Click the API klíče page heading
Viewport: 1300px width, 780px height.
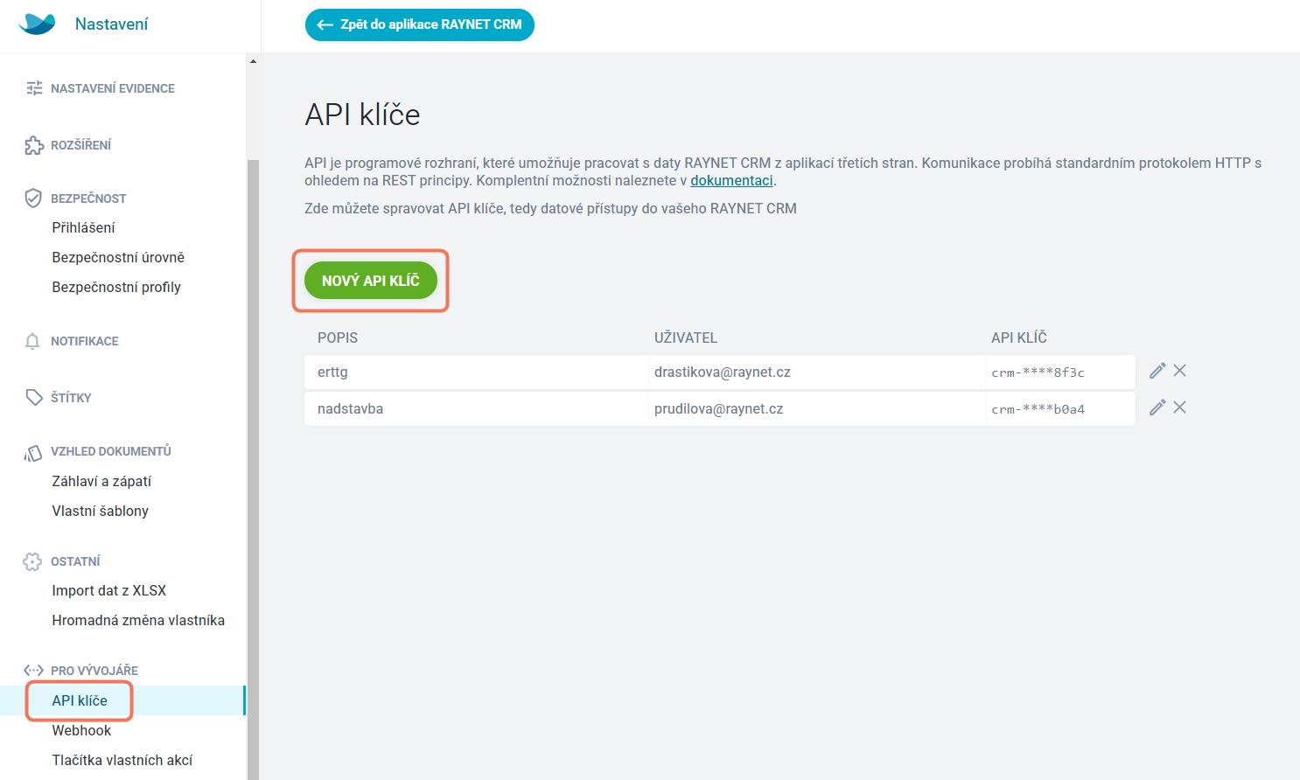tap(362, 115)
